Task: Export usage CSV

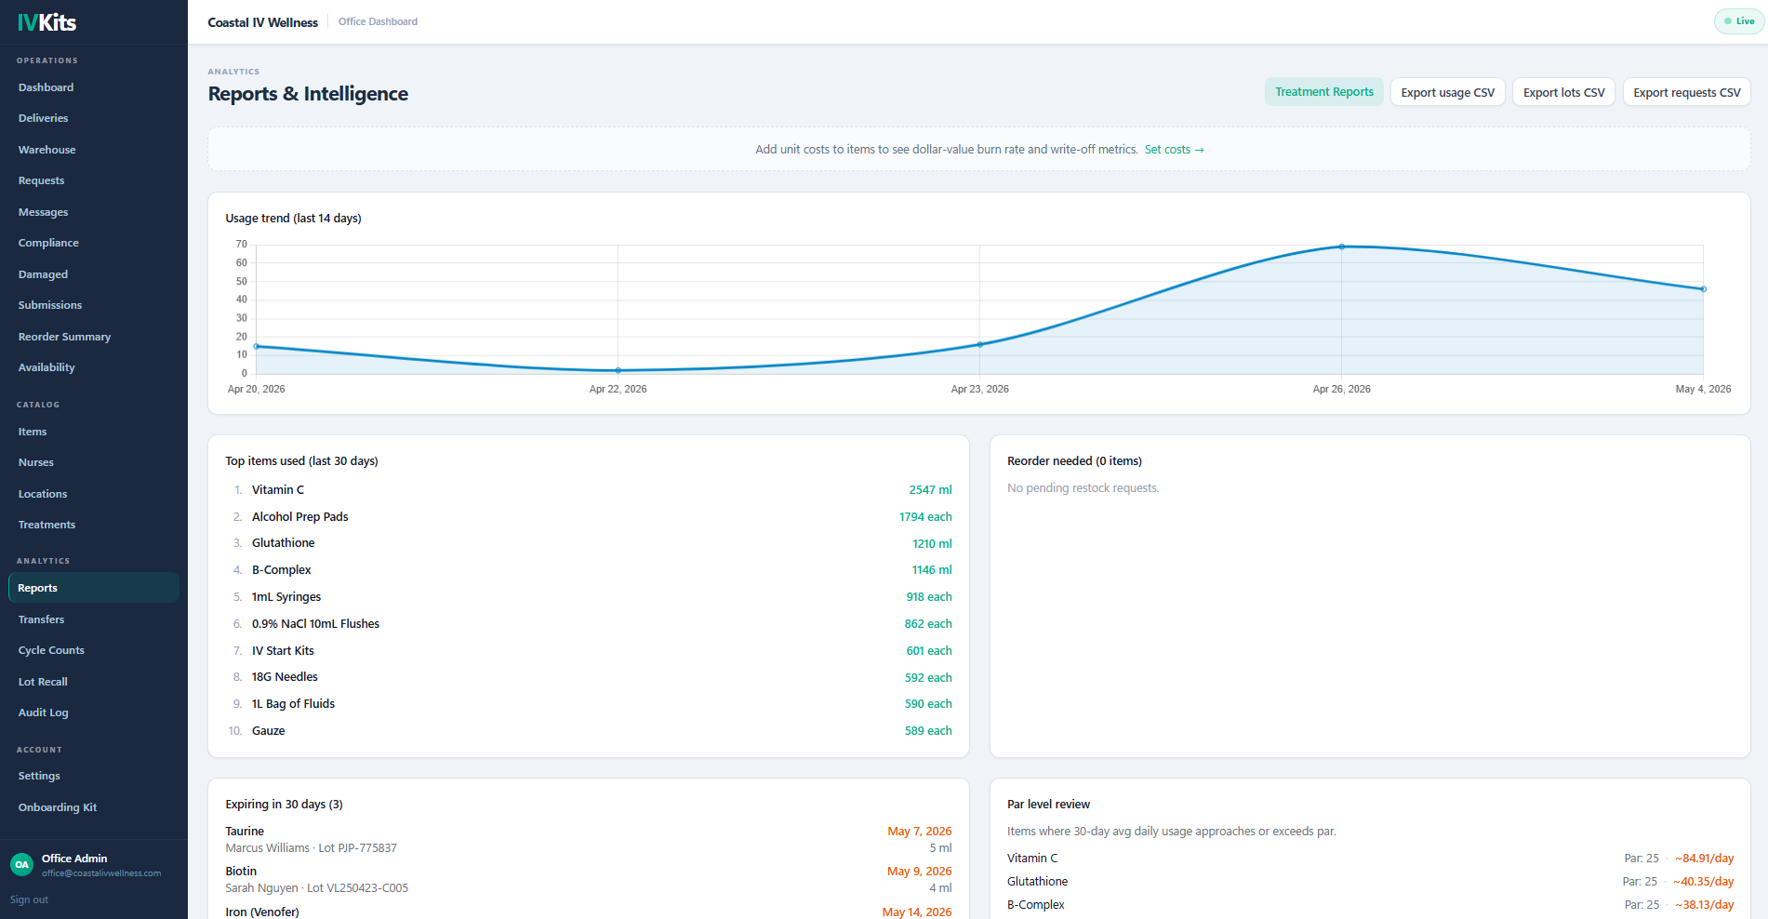Action: coord(1448,92)
